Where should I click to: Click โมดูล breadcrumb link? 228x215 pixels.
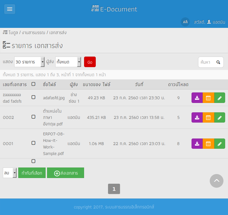(13, 33)
